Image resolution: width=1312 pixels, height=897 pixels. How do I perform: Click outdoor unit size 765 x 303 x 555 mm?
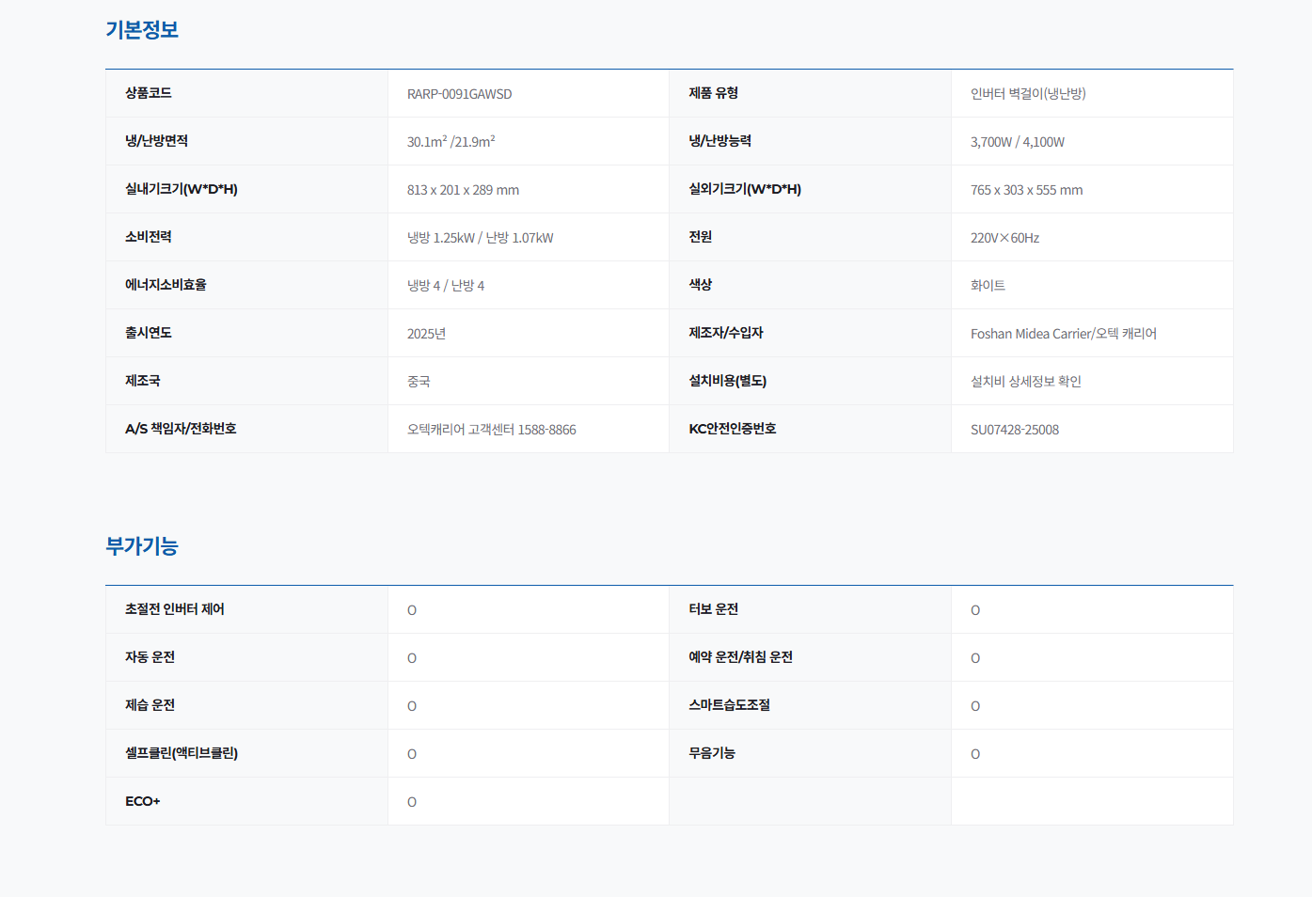tap(1026, 190)
